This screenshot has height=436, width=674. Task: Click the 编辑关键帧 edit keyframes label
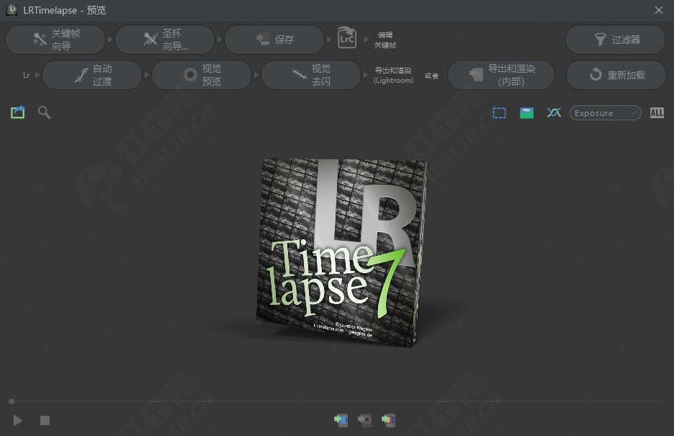pyautogui.click(x=385, y=40)
